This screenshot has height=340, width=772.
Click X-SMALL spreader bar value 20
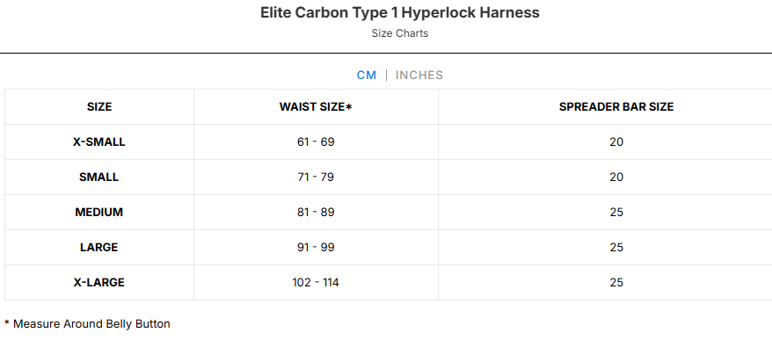[x=616, y=142]
